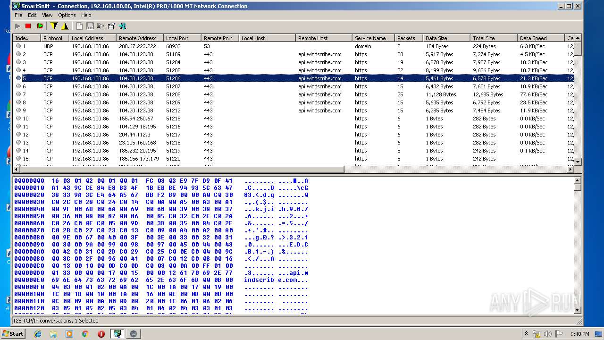Sort by the Remote Host column header
The height and width of the screenshot is (340, 604).
[x=324, y=38]
